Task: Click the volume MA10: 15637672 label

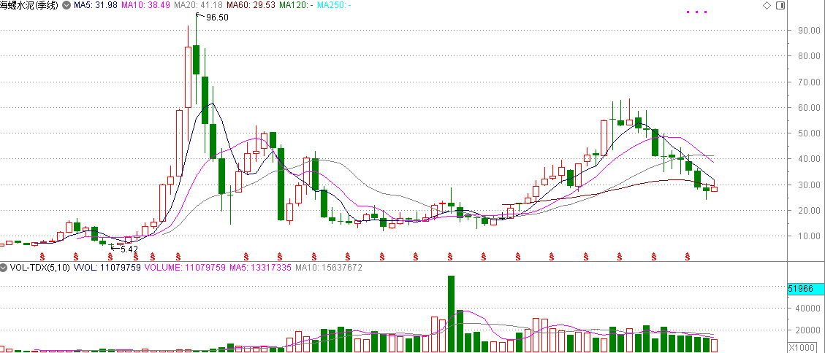Action: [328, 268]
